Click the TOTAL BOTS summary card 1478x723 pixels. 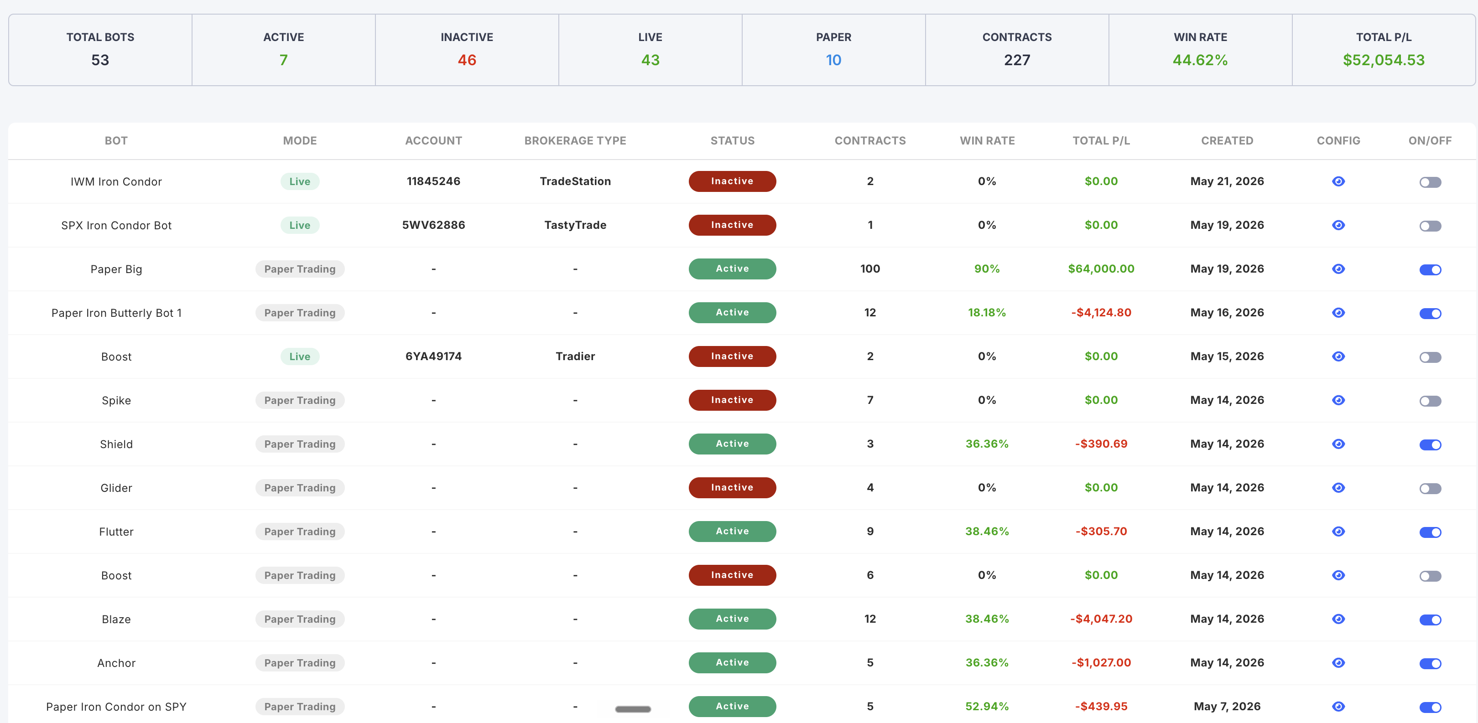100,50
